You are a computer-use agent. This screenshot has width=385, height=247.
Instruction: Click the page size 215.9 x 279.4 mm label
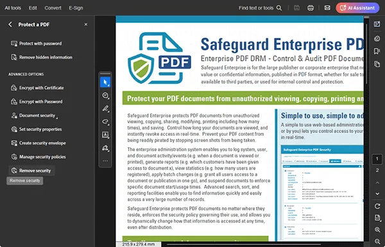(139, 244)
